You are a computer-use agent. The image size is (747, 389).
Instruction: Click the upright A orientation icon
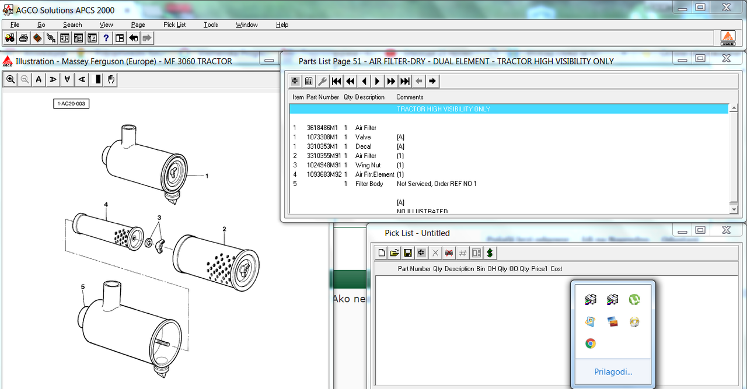coord(39,79)
